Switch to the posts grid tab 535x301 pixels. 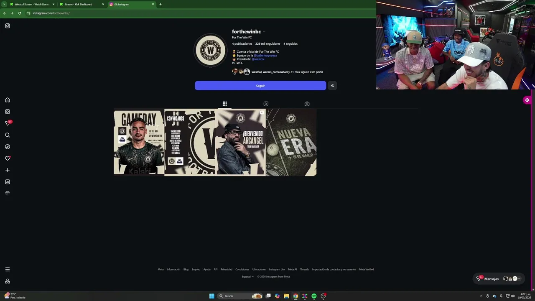224,104
